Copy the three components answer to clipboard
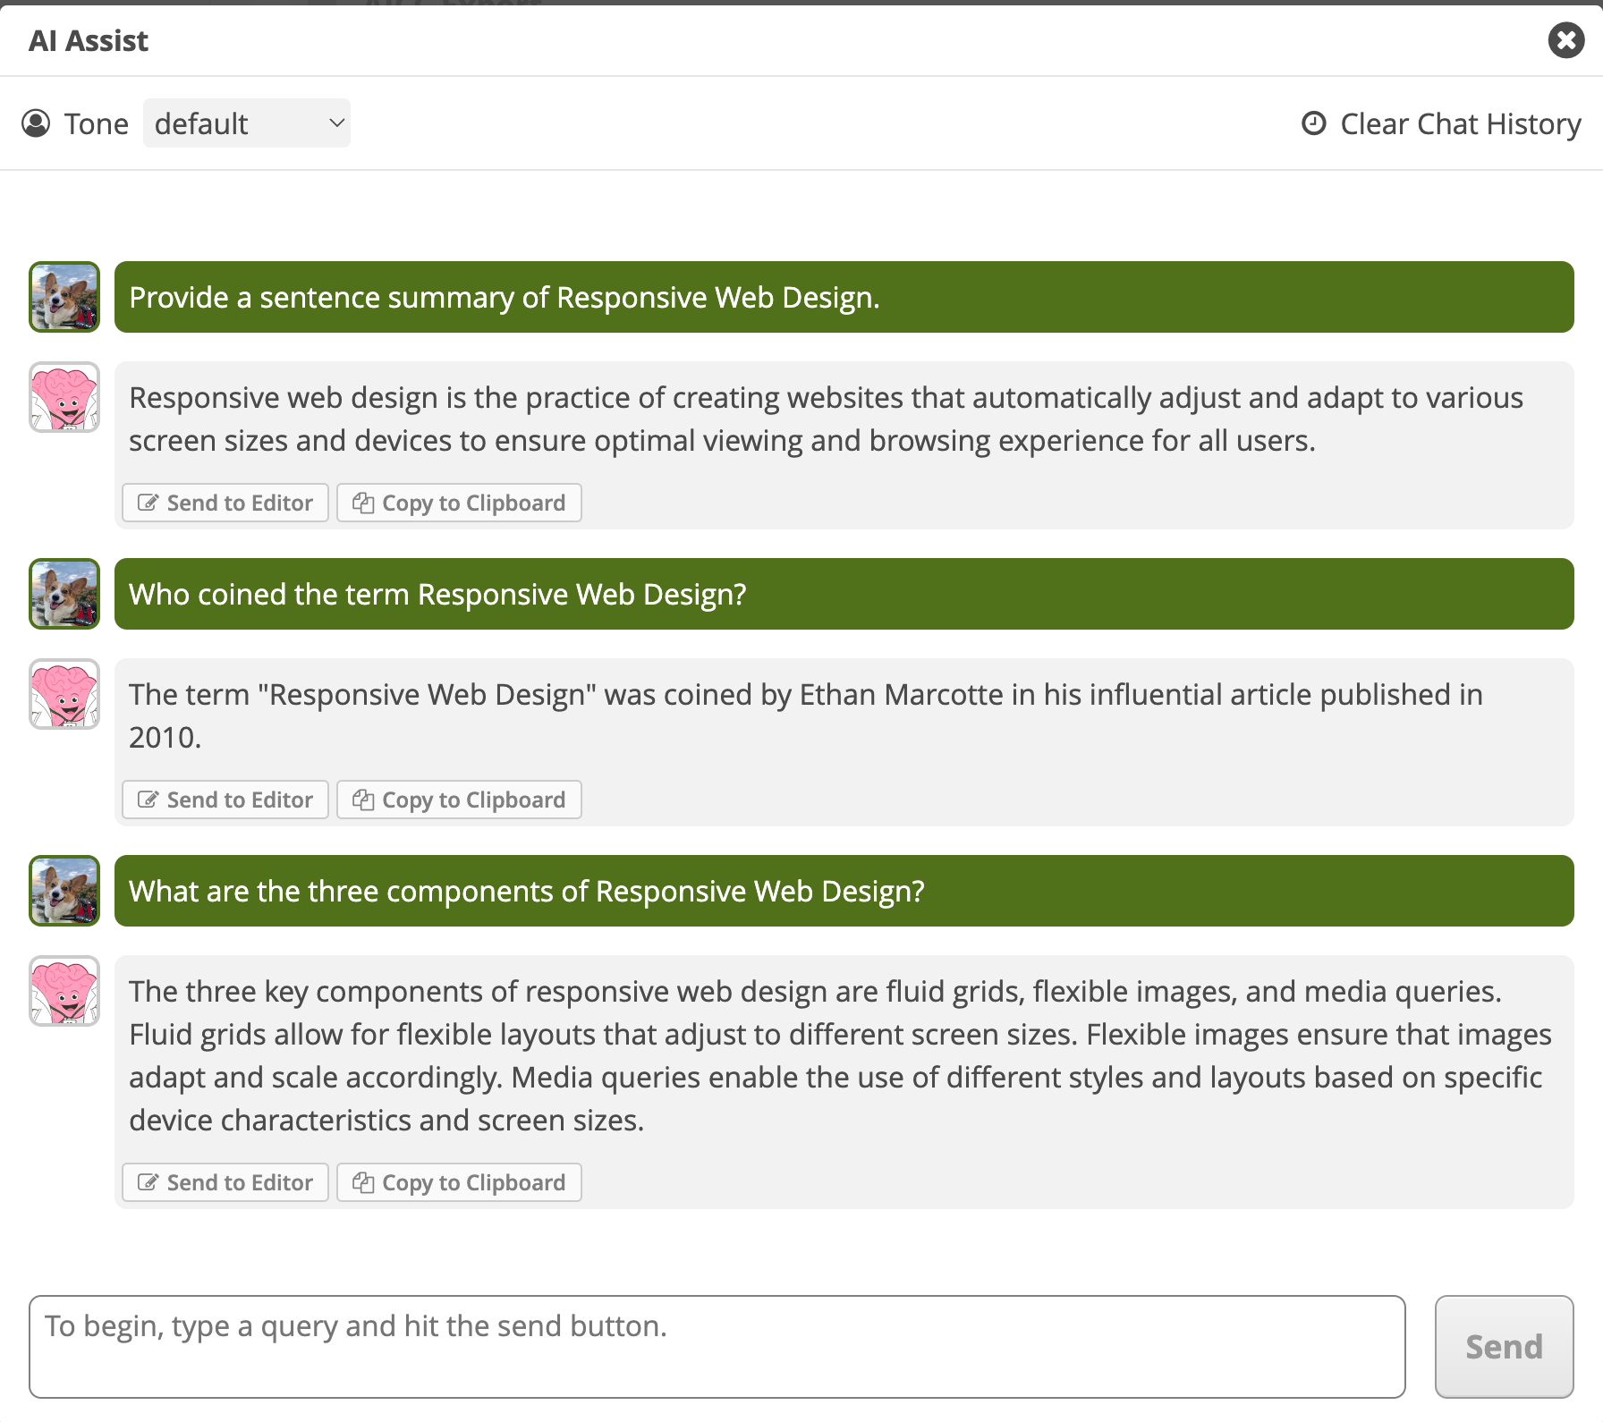1603x1422 pixels. 459,1182
